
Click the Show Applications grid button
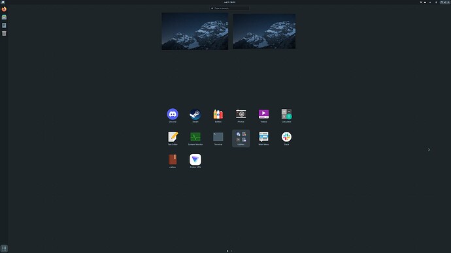[4, 248]
